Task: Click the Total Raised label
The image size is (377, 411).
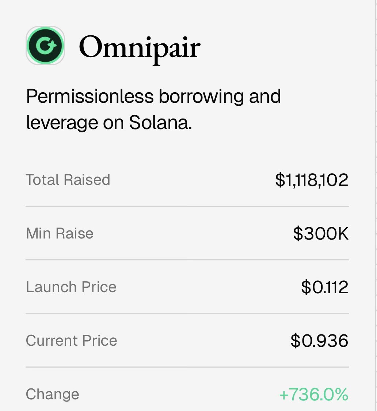Action: pos(68,180)
